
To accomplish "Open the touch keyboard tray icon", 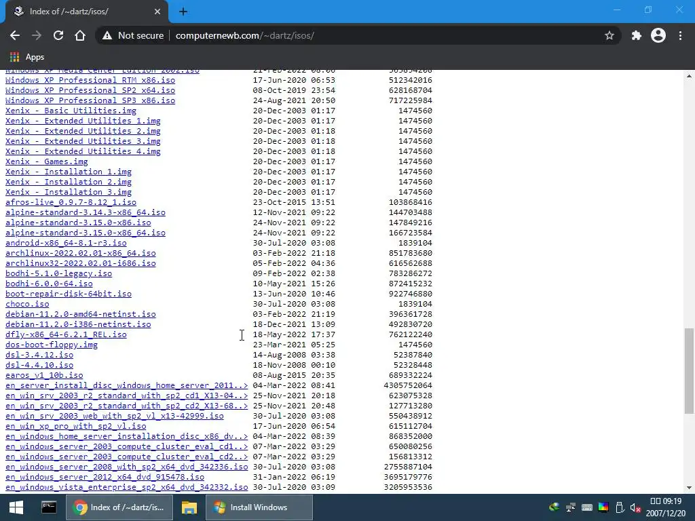I will point(587,507).
